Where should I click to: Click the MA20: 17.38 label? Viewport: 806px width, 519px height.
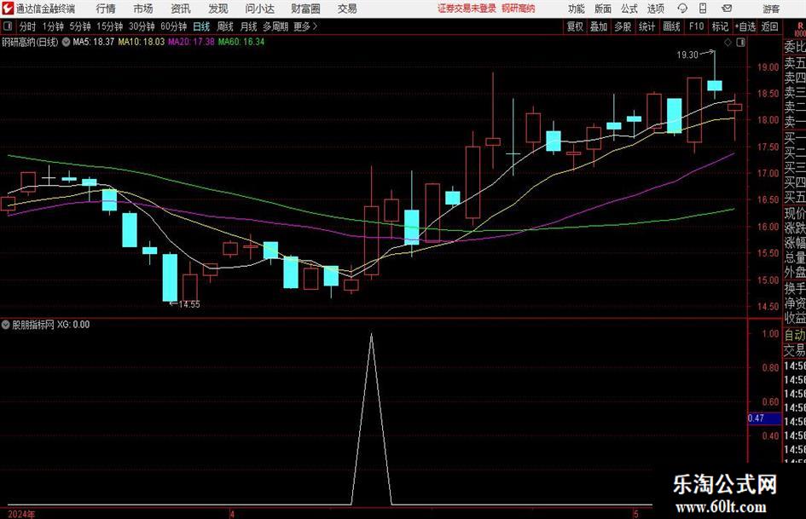click(191, 42)
